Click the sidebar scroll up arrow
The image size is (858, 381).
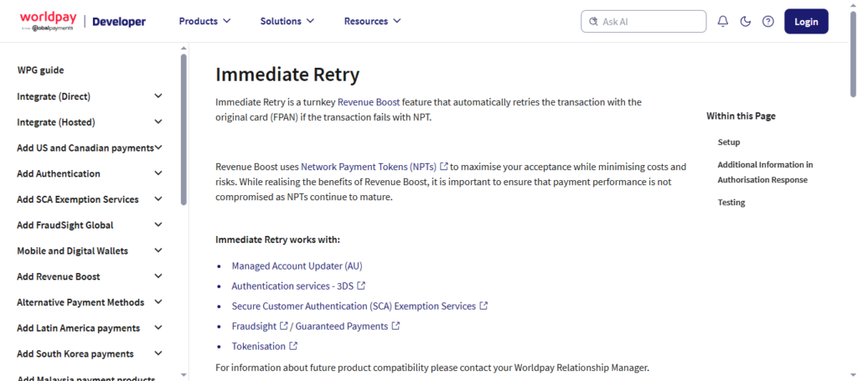pos(183,48)
